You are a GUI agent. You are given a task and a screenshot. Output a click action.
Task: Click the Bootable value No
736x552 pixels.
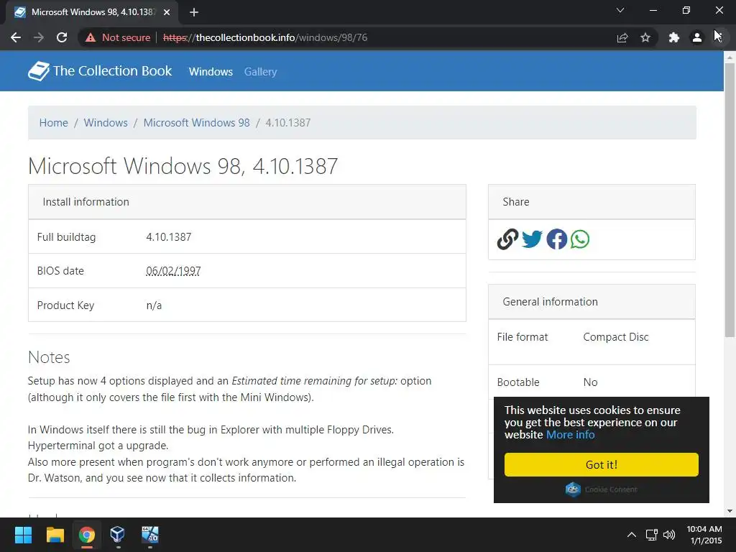click(x=590, y=382)
